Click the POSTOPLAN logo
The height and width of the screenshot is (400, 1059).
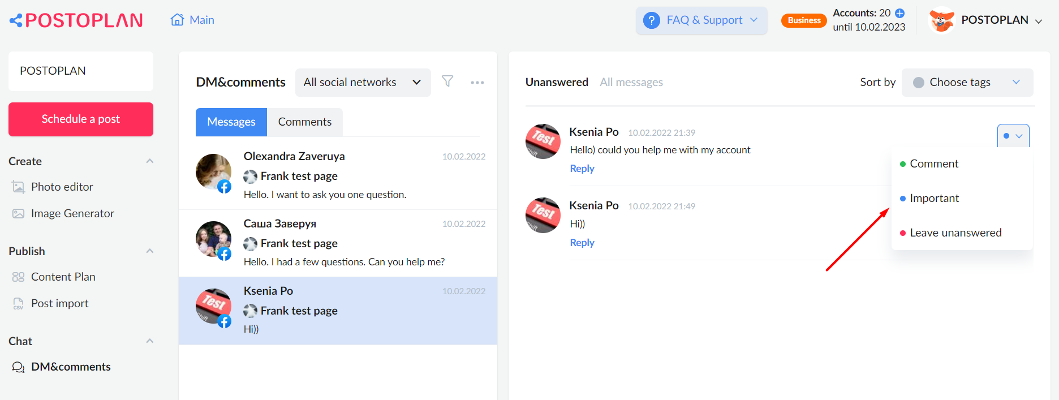point(76,20)
